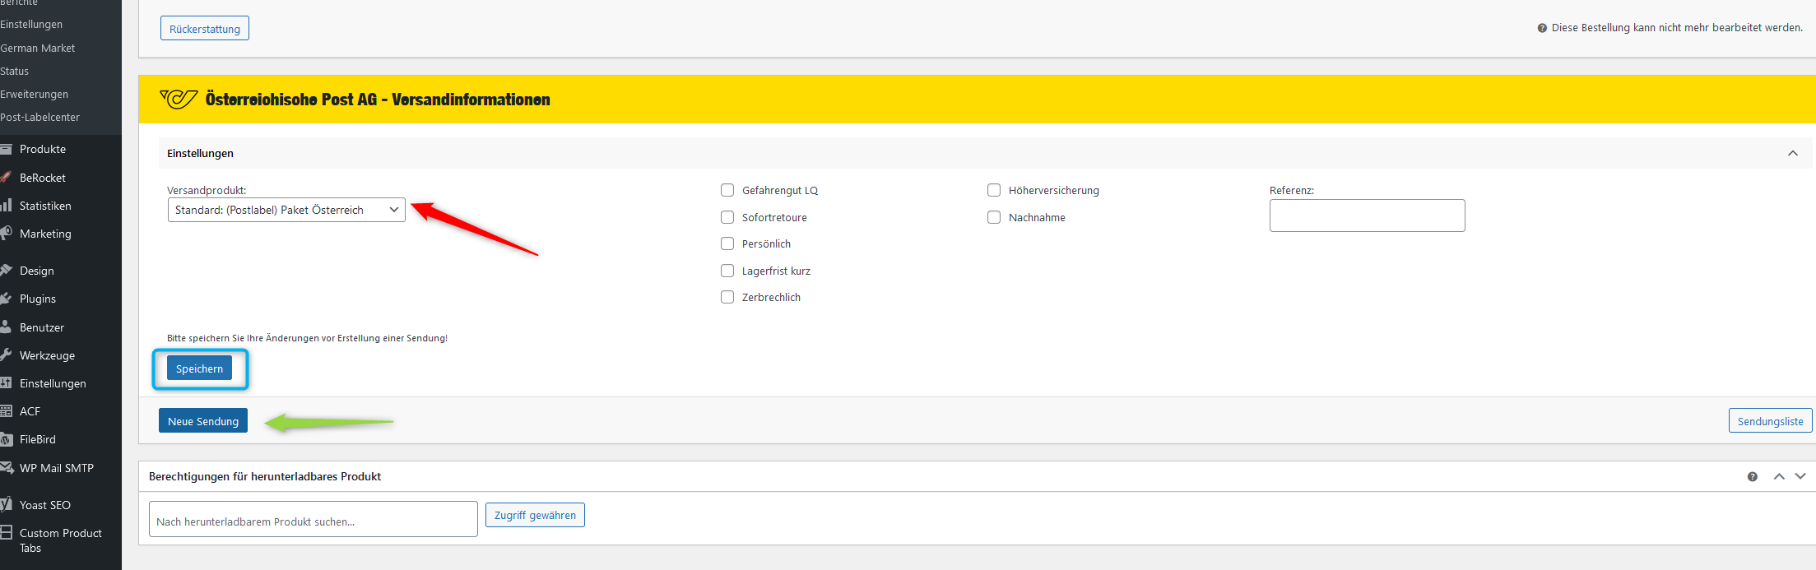Focus the Referenz input field
The image size is (1816, 570).
pyautogui.click(x=1367, y=215)
